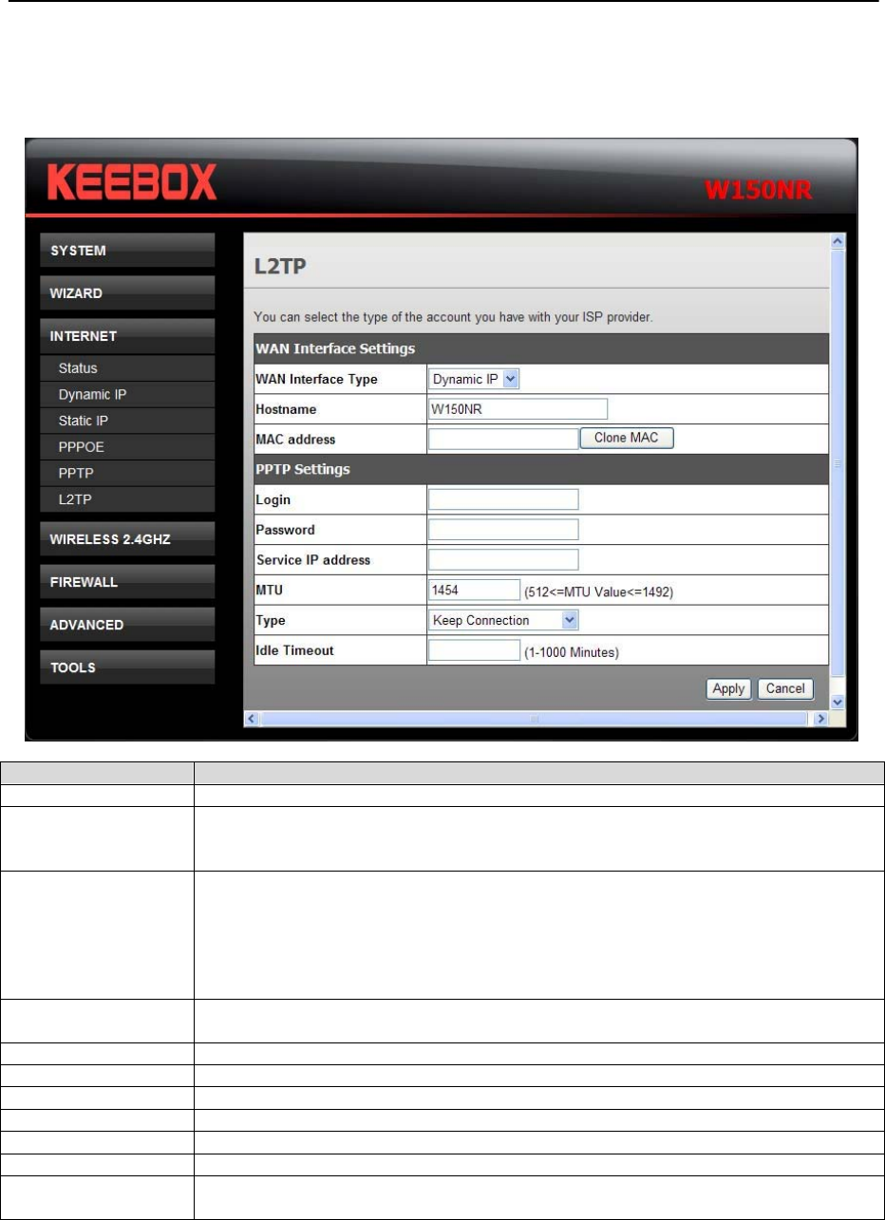Cancel the L2TP settings changes
The height and width of the screenshot is (1220, 885).
pos(785,689)
